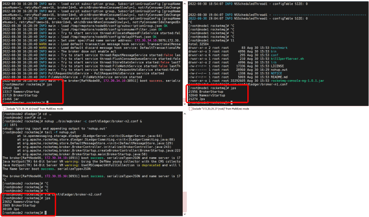Click the nohup mqbroker broker-n2.conf command line
This screenshot has height=217, width=369.
click(72, 121)
